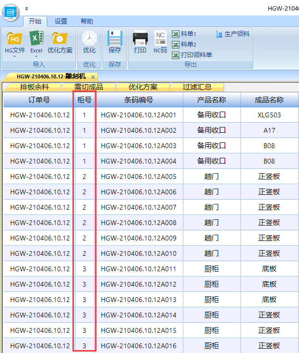This screenshot has height=353, width=299.
Task: Click B08 in row A003
Action: pos(269,146)
